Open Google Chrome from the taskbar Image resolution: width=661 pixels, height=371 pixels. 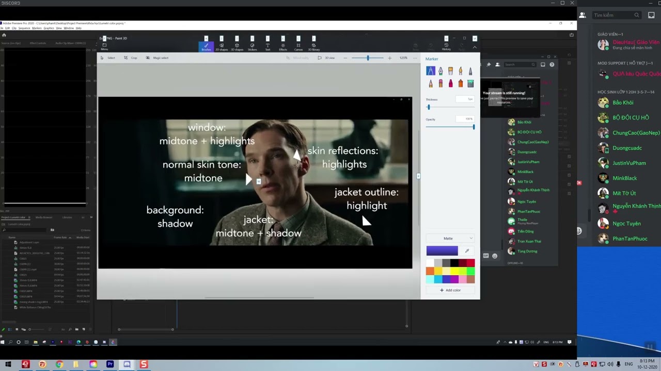[59, 364]
